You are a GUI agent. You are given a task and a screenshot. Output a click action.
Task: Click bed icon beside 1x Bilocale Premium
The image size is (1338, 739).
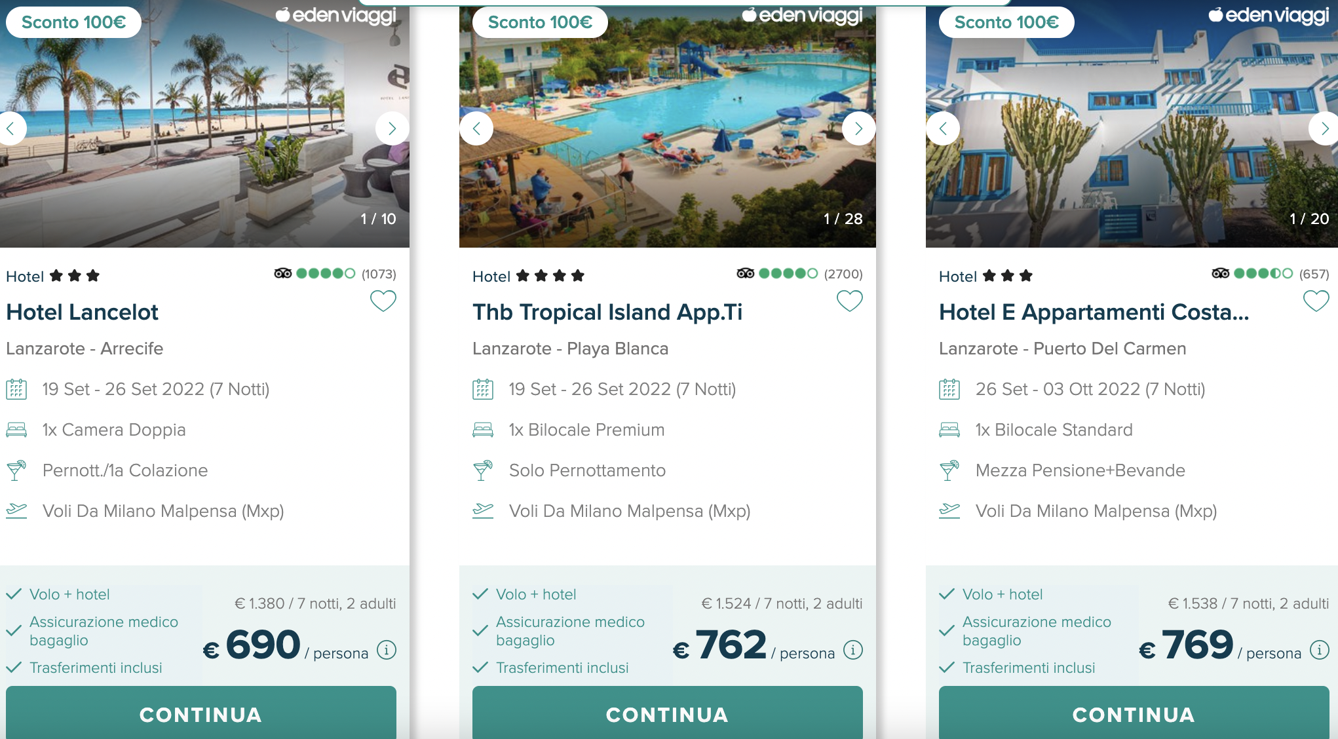point(483,430)
